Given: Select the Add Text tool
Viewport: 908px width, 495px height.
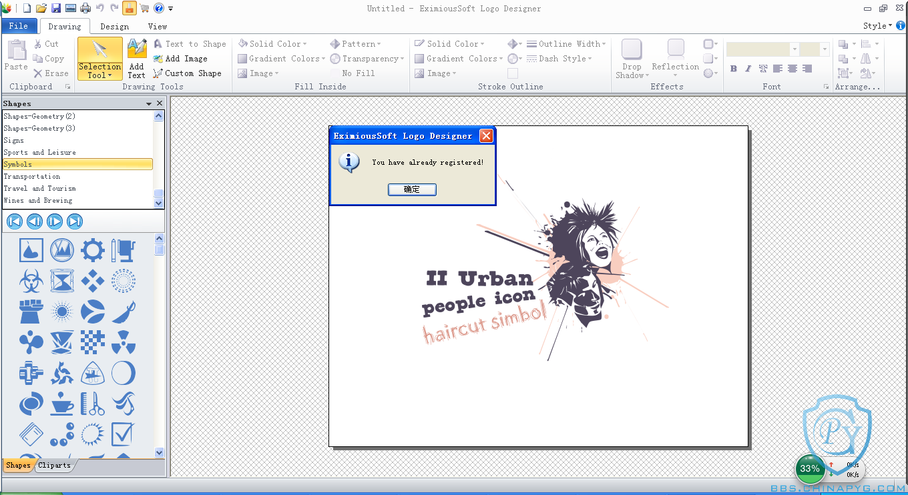Looking at the screenshot, I should click(137, 59).
